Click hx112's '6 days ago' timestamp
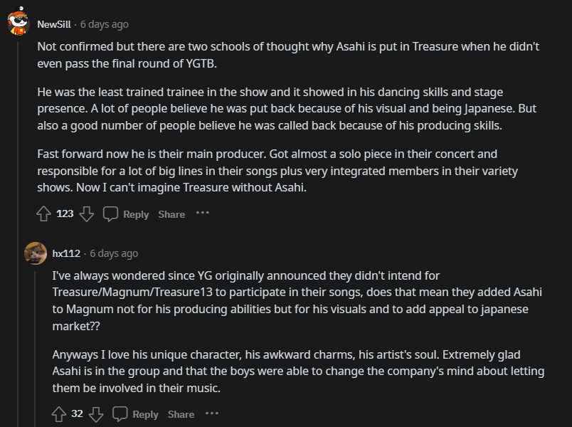 tap(114, 253)
